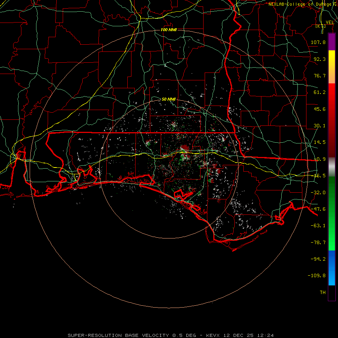Click the black TH segment of color bar

(x=332, y=293)
